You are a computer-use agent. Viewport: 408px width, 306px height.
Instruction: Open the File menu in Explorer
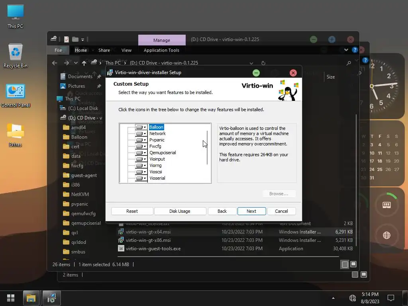(58, 50)
